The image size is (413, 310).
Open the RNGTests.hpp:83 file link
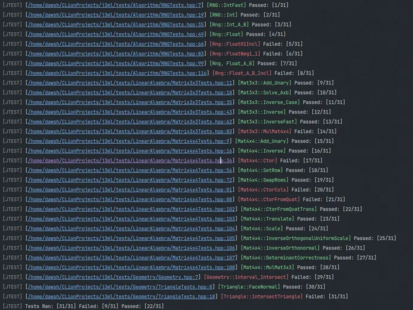[x=116, y=53]
